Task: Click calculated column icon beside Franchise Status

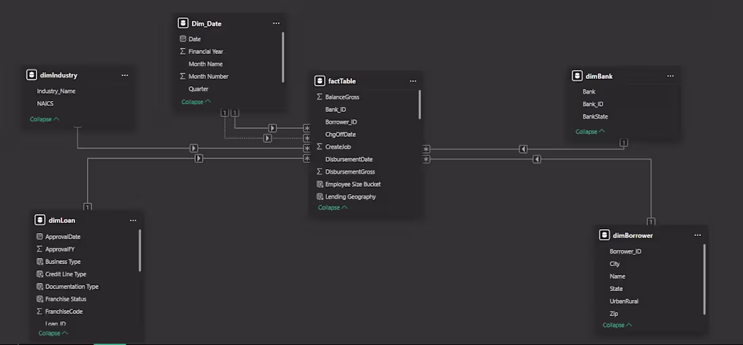Action: 40,299
